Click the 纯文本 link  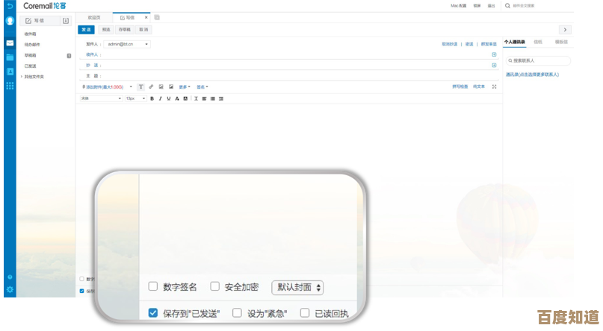tap(479, 86)
